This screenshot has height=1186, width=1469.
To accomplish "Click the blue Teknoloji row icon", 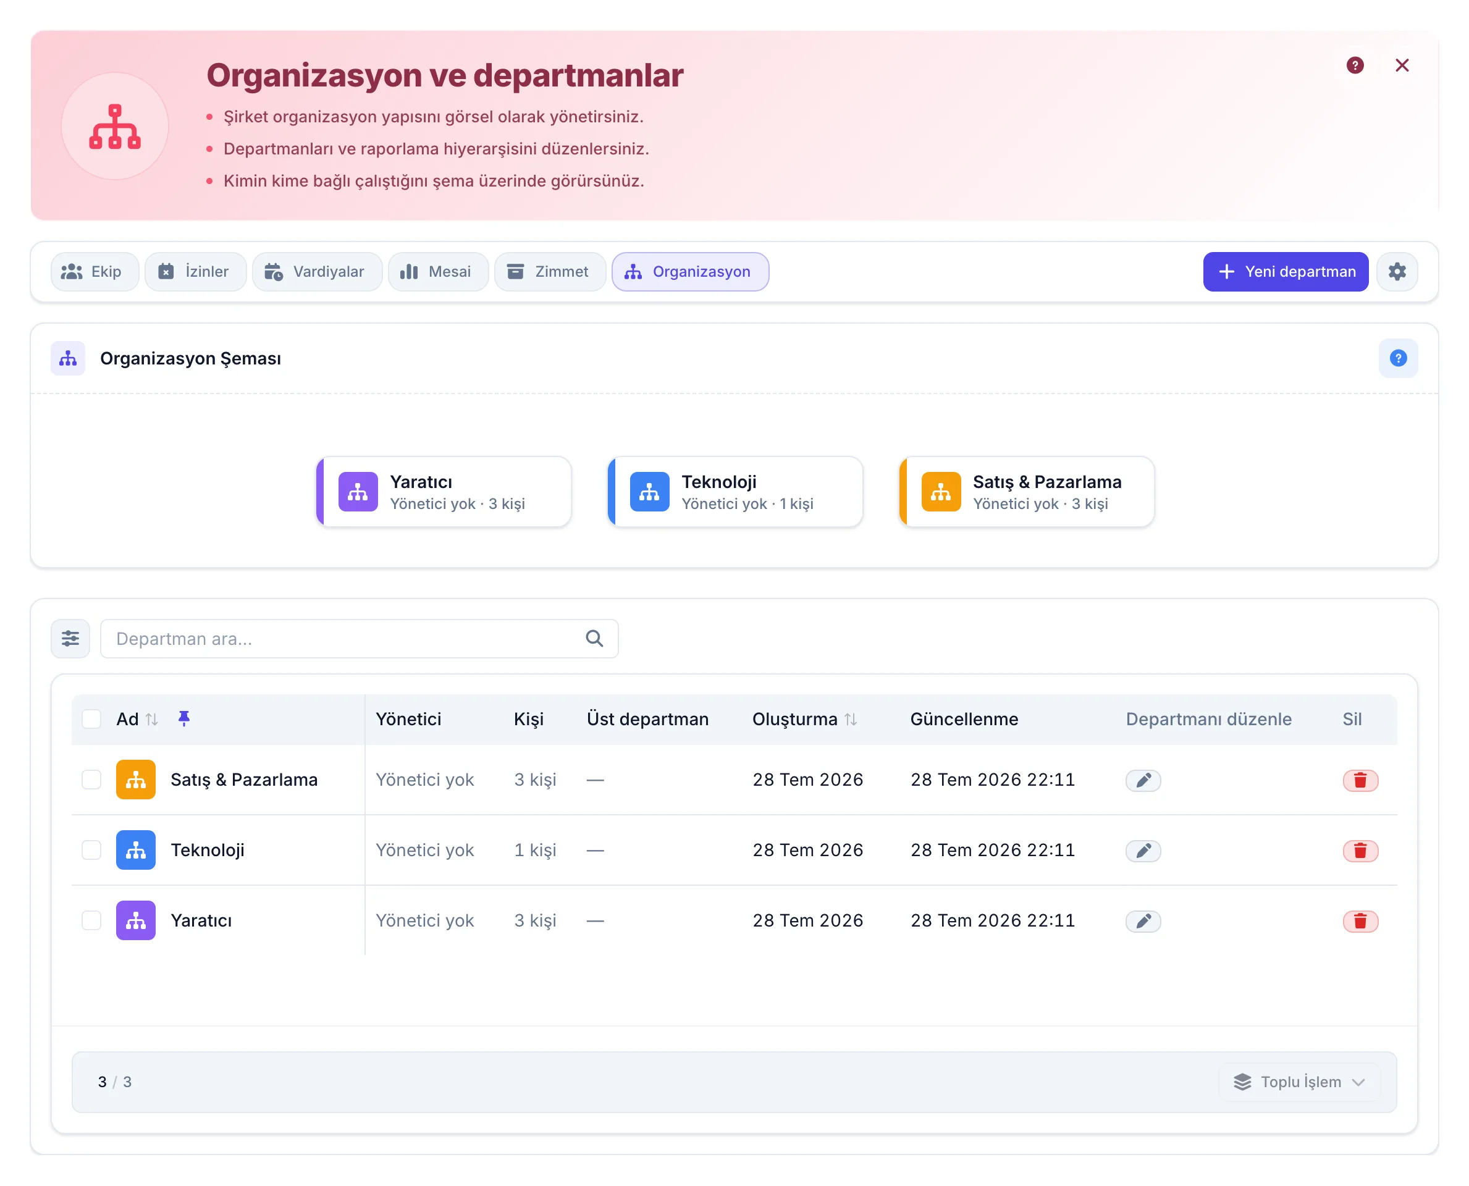I will tap(136, 850).
